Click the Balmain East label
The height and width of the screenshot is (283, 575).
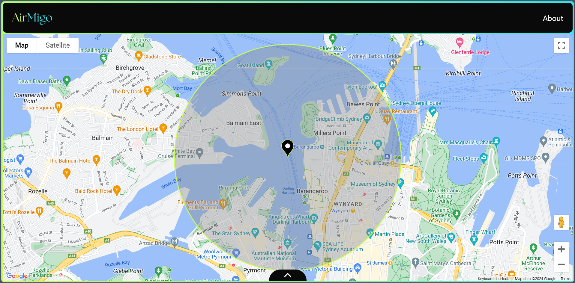(x=244, y=123)
